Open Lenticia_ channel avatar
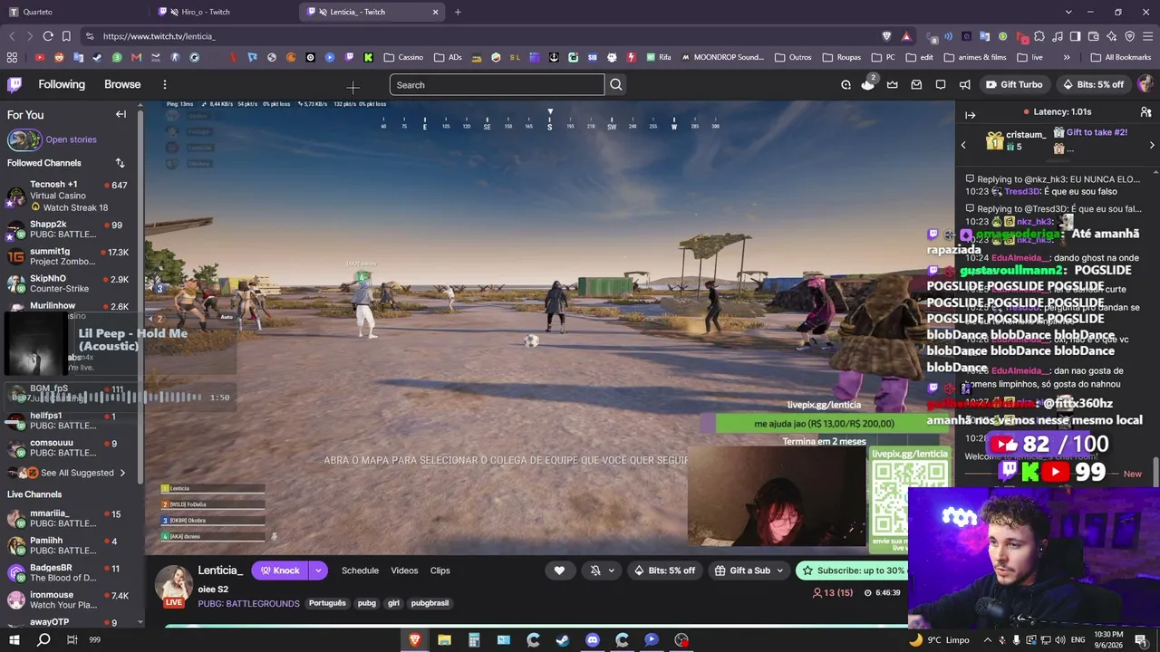 [174, 585]
